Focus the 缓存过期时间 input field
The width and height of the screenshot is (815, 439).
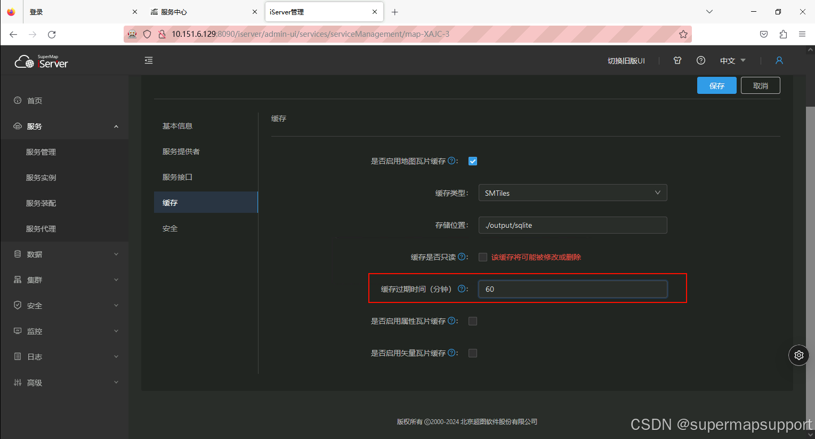[x=573, y=289]
